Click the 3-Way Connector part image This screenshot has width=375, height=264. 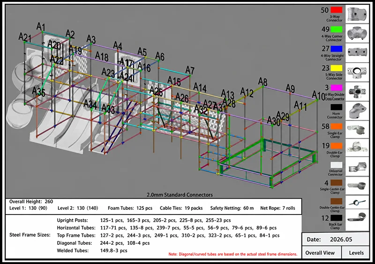[357, 14]
